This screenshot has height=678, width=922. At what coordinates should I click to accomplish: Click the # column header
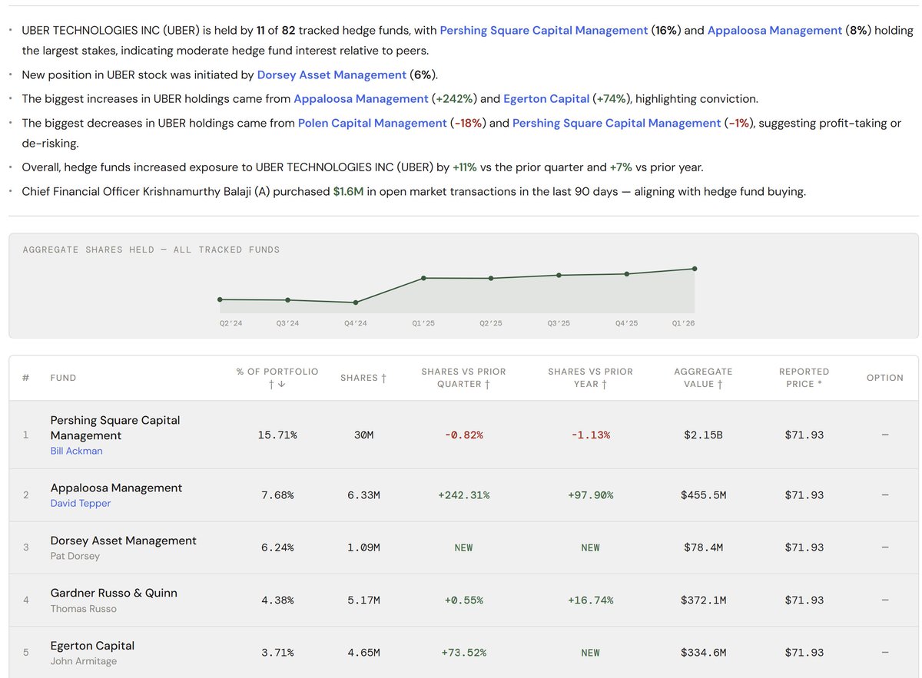coord(25,378)
